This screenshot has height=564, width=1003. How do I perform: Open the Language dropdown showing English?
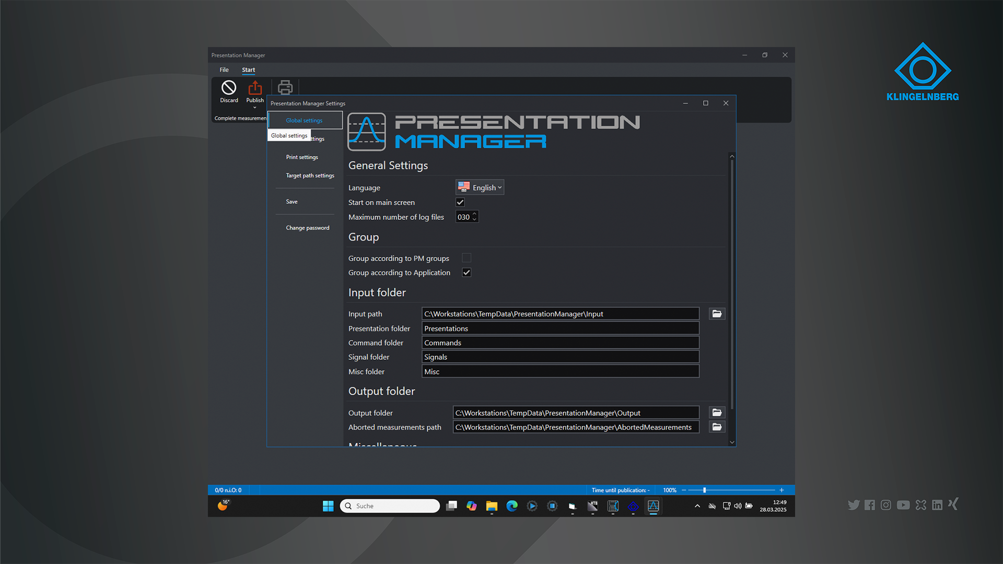pos(480,187)
